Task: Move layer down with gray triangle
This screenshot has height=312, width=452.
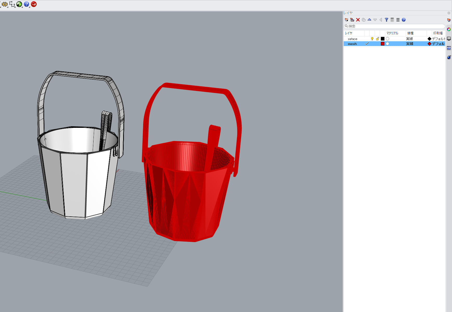Action: coord(375,20)
